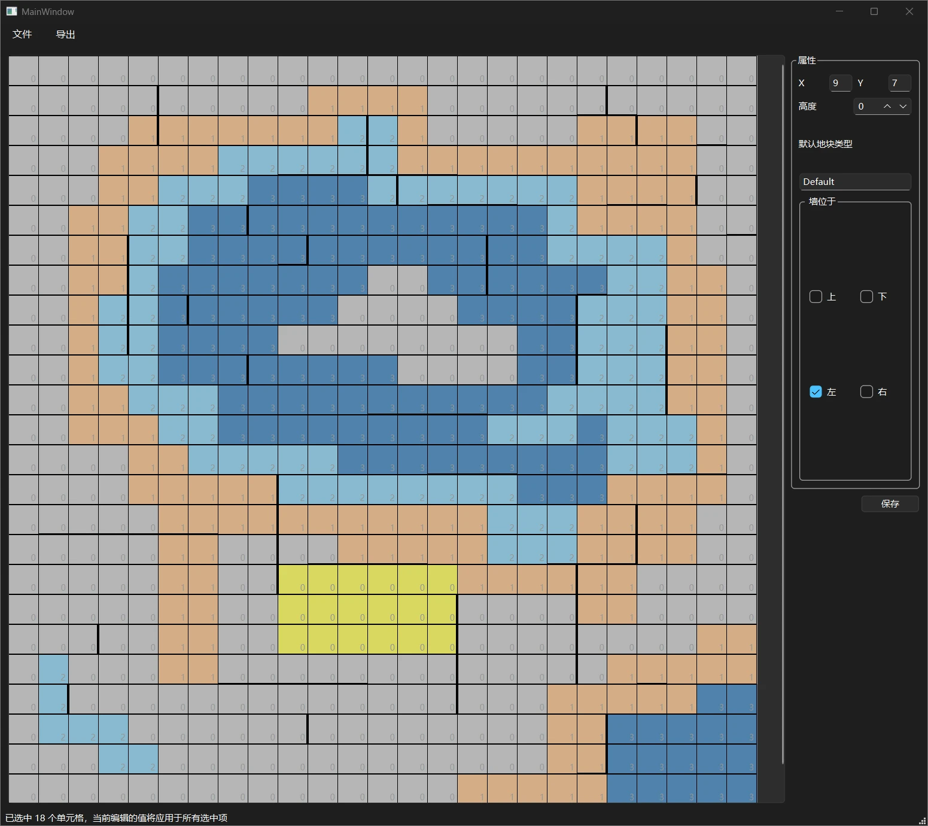The width and height of the screenshot is (928, 826).
Task: Click the 高度 value field
Action: click(x=867, y=106)
